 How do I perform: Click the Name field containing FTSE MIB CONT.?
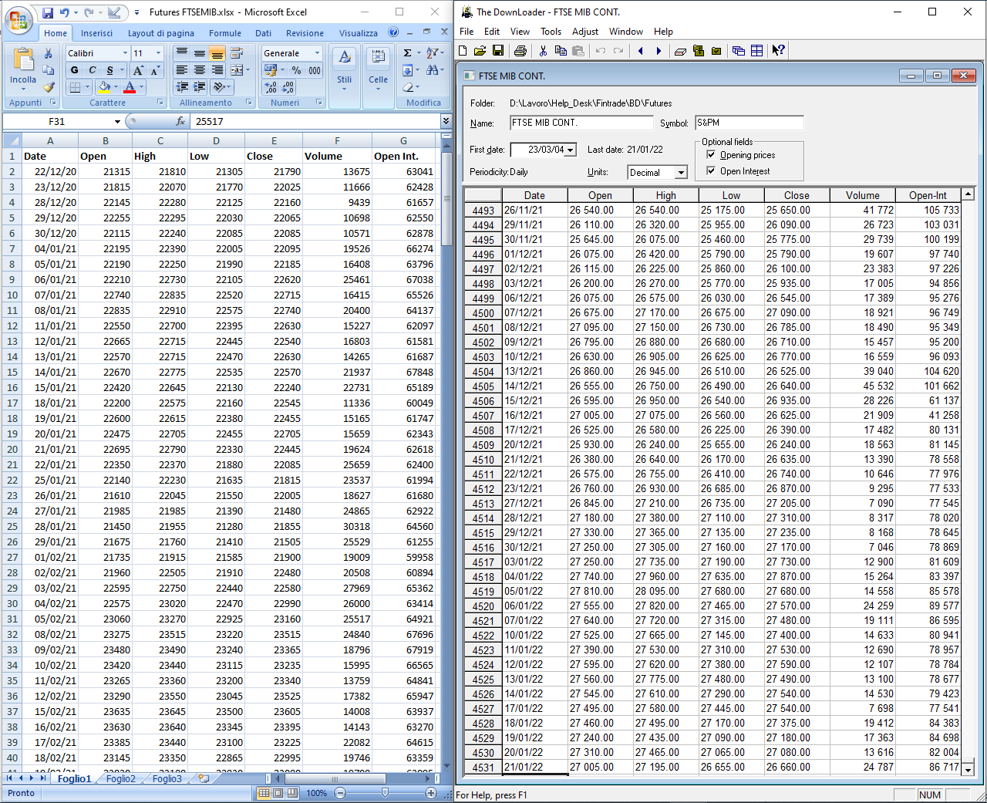coord(581,123)
